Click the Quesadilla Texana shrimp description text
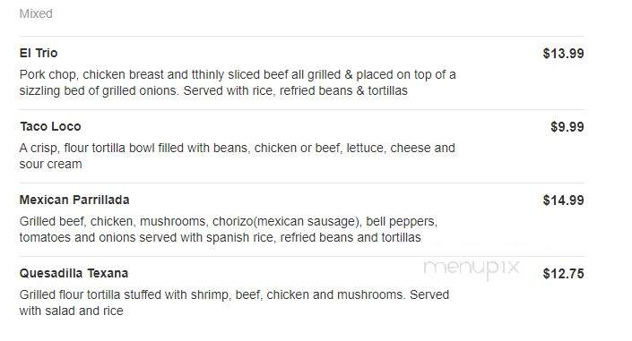The image size is (632, 341). pos(234,303)
